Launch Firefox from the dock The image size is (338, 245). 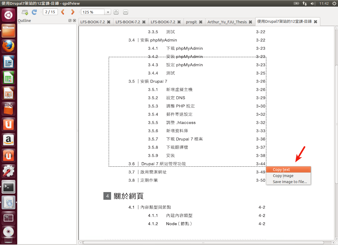coord(8,46)
